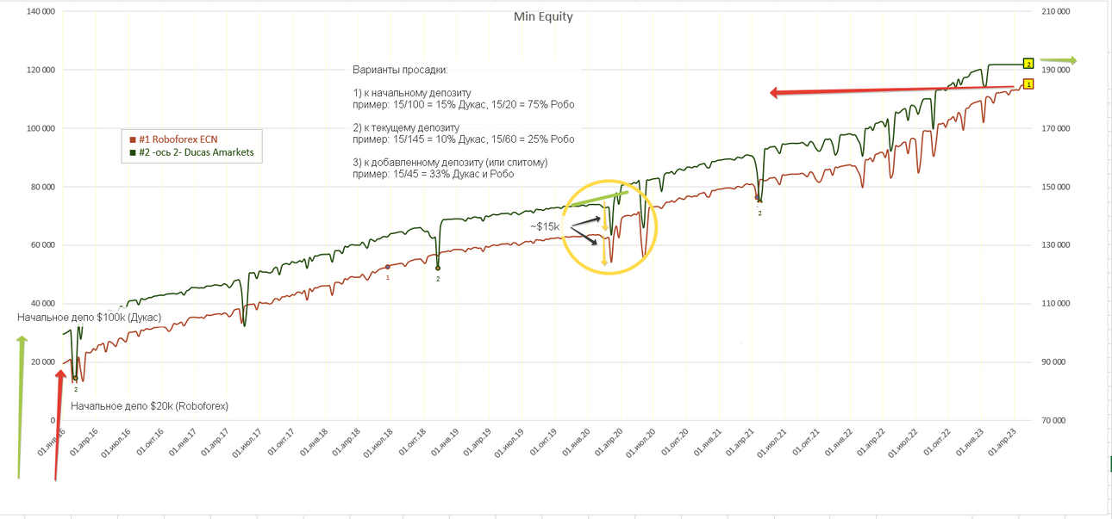Click line '3) к добавленному депозиту (или слитому)'

click(450, 162)
